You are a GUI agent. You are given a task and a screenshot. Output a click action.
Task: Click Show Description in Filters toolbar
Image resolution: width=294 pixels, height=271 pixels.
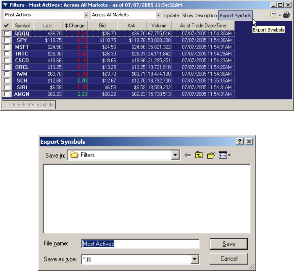click(199, 16)
